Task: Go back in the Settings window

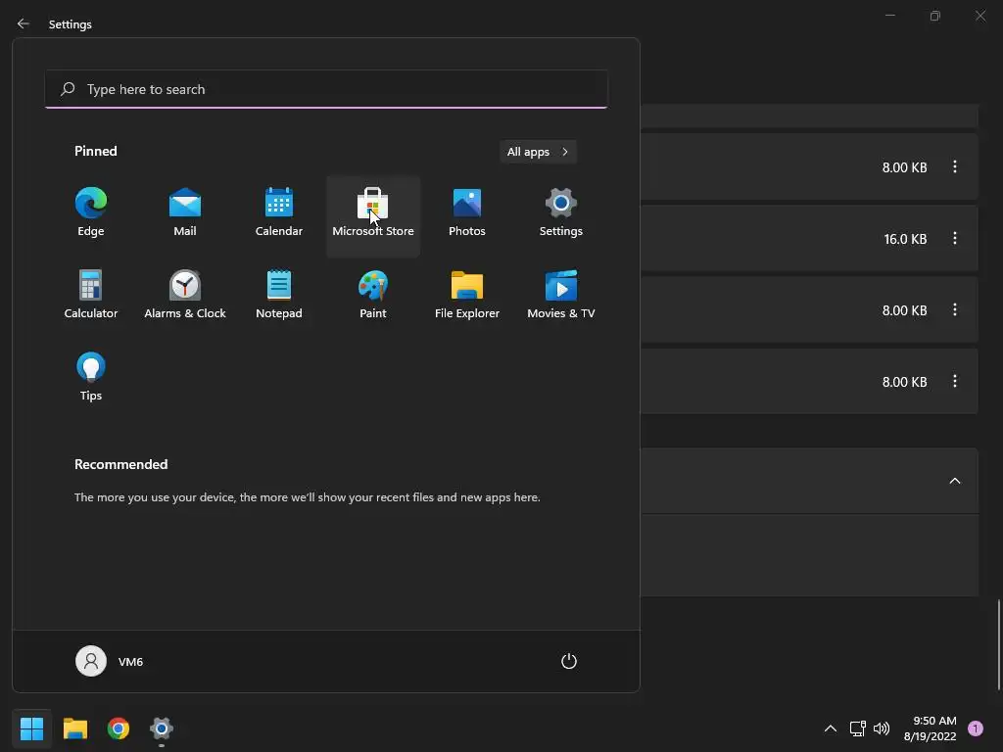Action: pyautogui.click(x=24, y=23)
